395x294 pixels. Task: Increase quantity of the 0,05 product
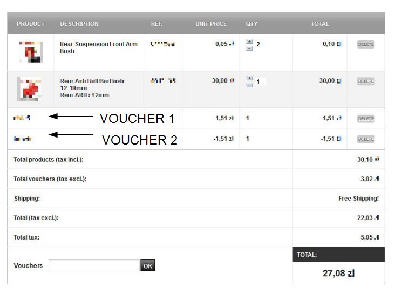click(x=249, y=42)
